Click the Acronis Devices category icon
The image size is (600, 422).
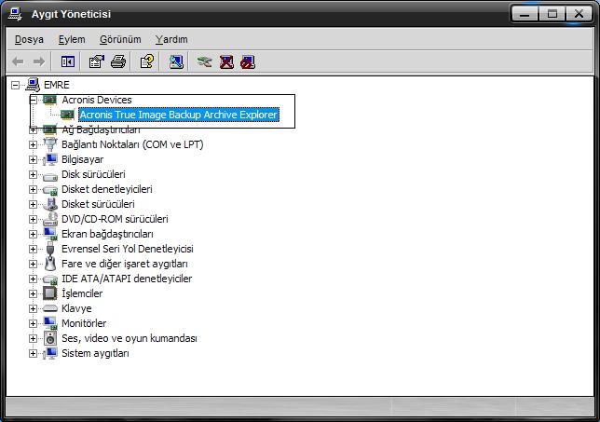tap(49, 100)
